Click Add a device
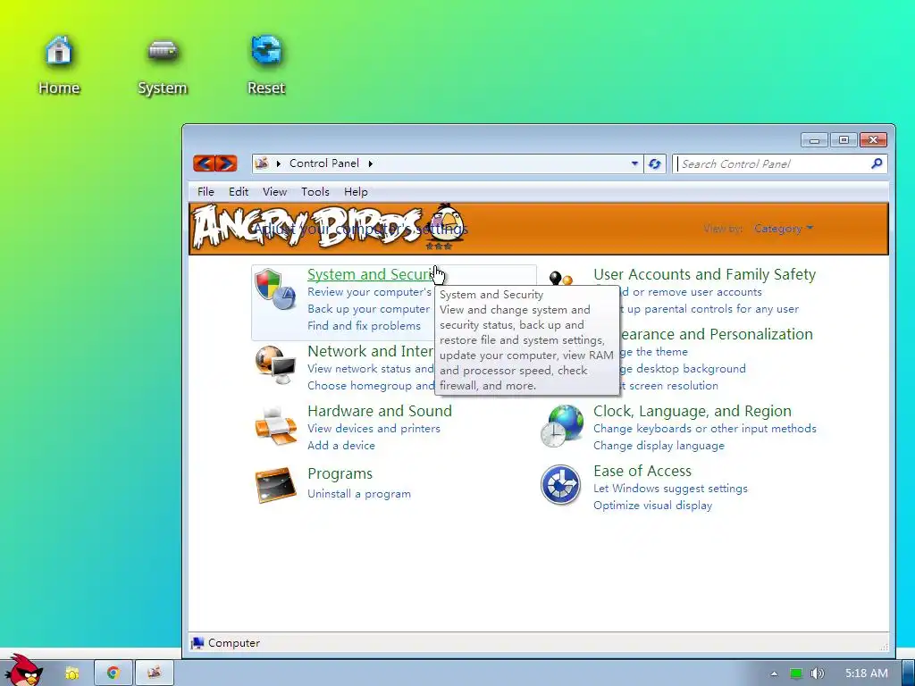915x686 pixels. coord(340,446)
